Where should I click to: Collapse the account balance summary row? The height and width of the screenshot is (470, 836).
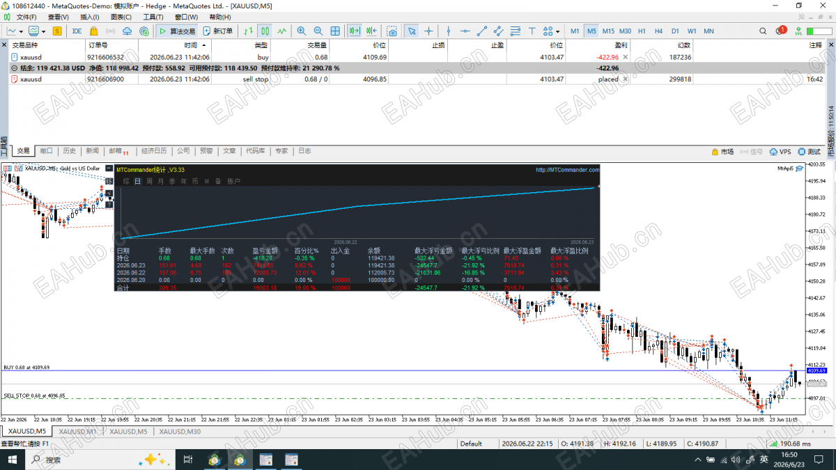pos(15,68)
